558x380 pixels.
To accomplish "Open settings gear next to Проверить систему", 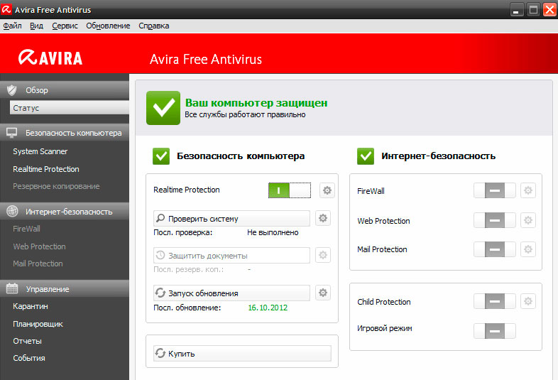I will pos(323,218).
